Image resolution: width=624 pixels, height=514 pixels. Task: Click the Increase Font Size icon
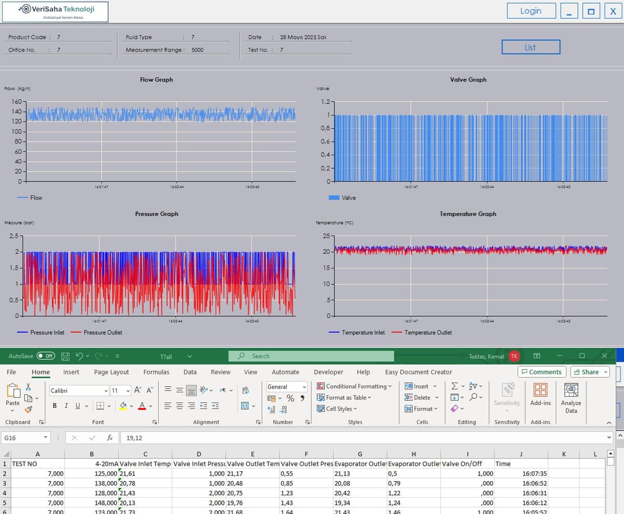(138, 390)
